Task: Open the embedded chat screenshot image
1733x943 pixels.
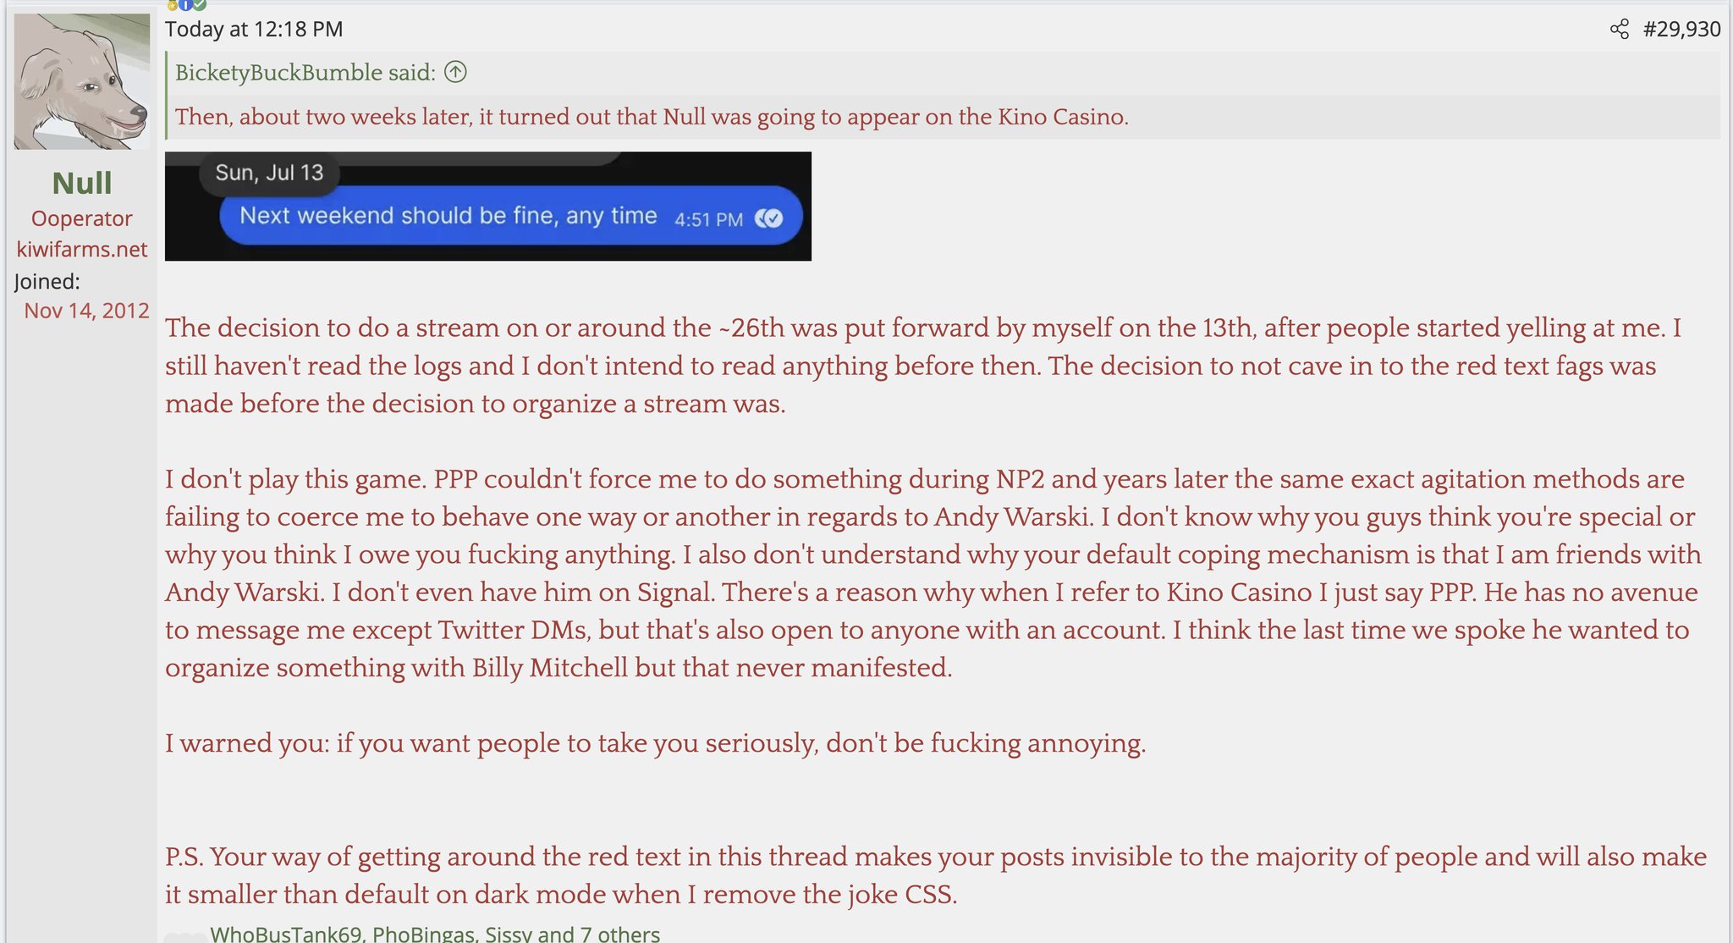Action: tap(487, 207)
